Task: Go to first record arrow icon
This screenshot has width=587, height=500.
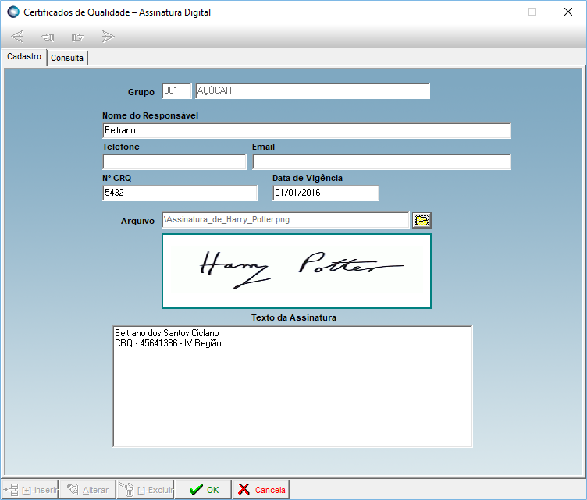Action: click(17, 37)
